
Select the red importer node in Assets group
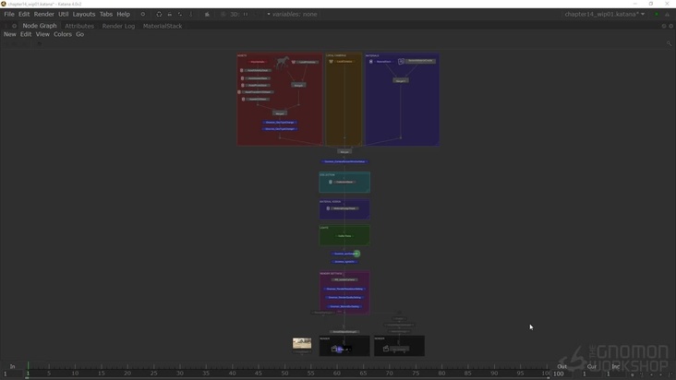[258, 62]
